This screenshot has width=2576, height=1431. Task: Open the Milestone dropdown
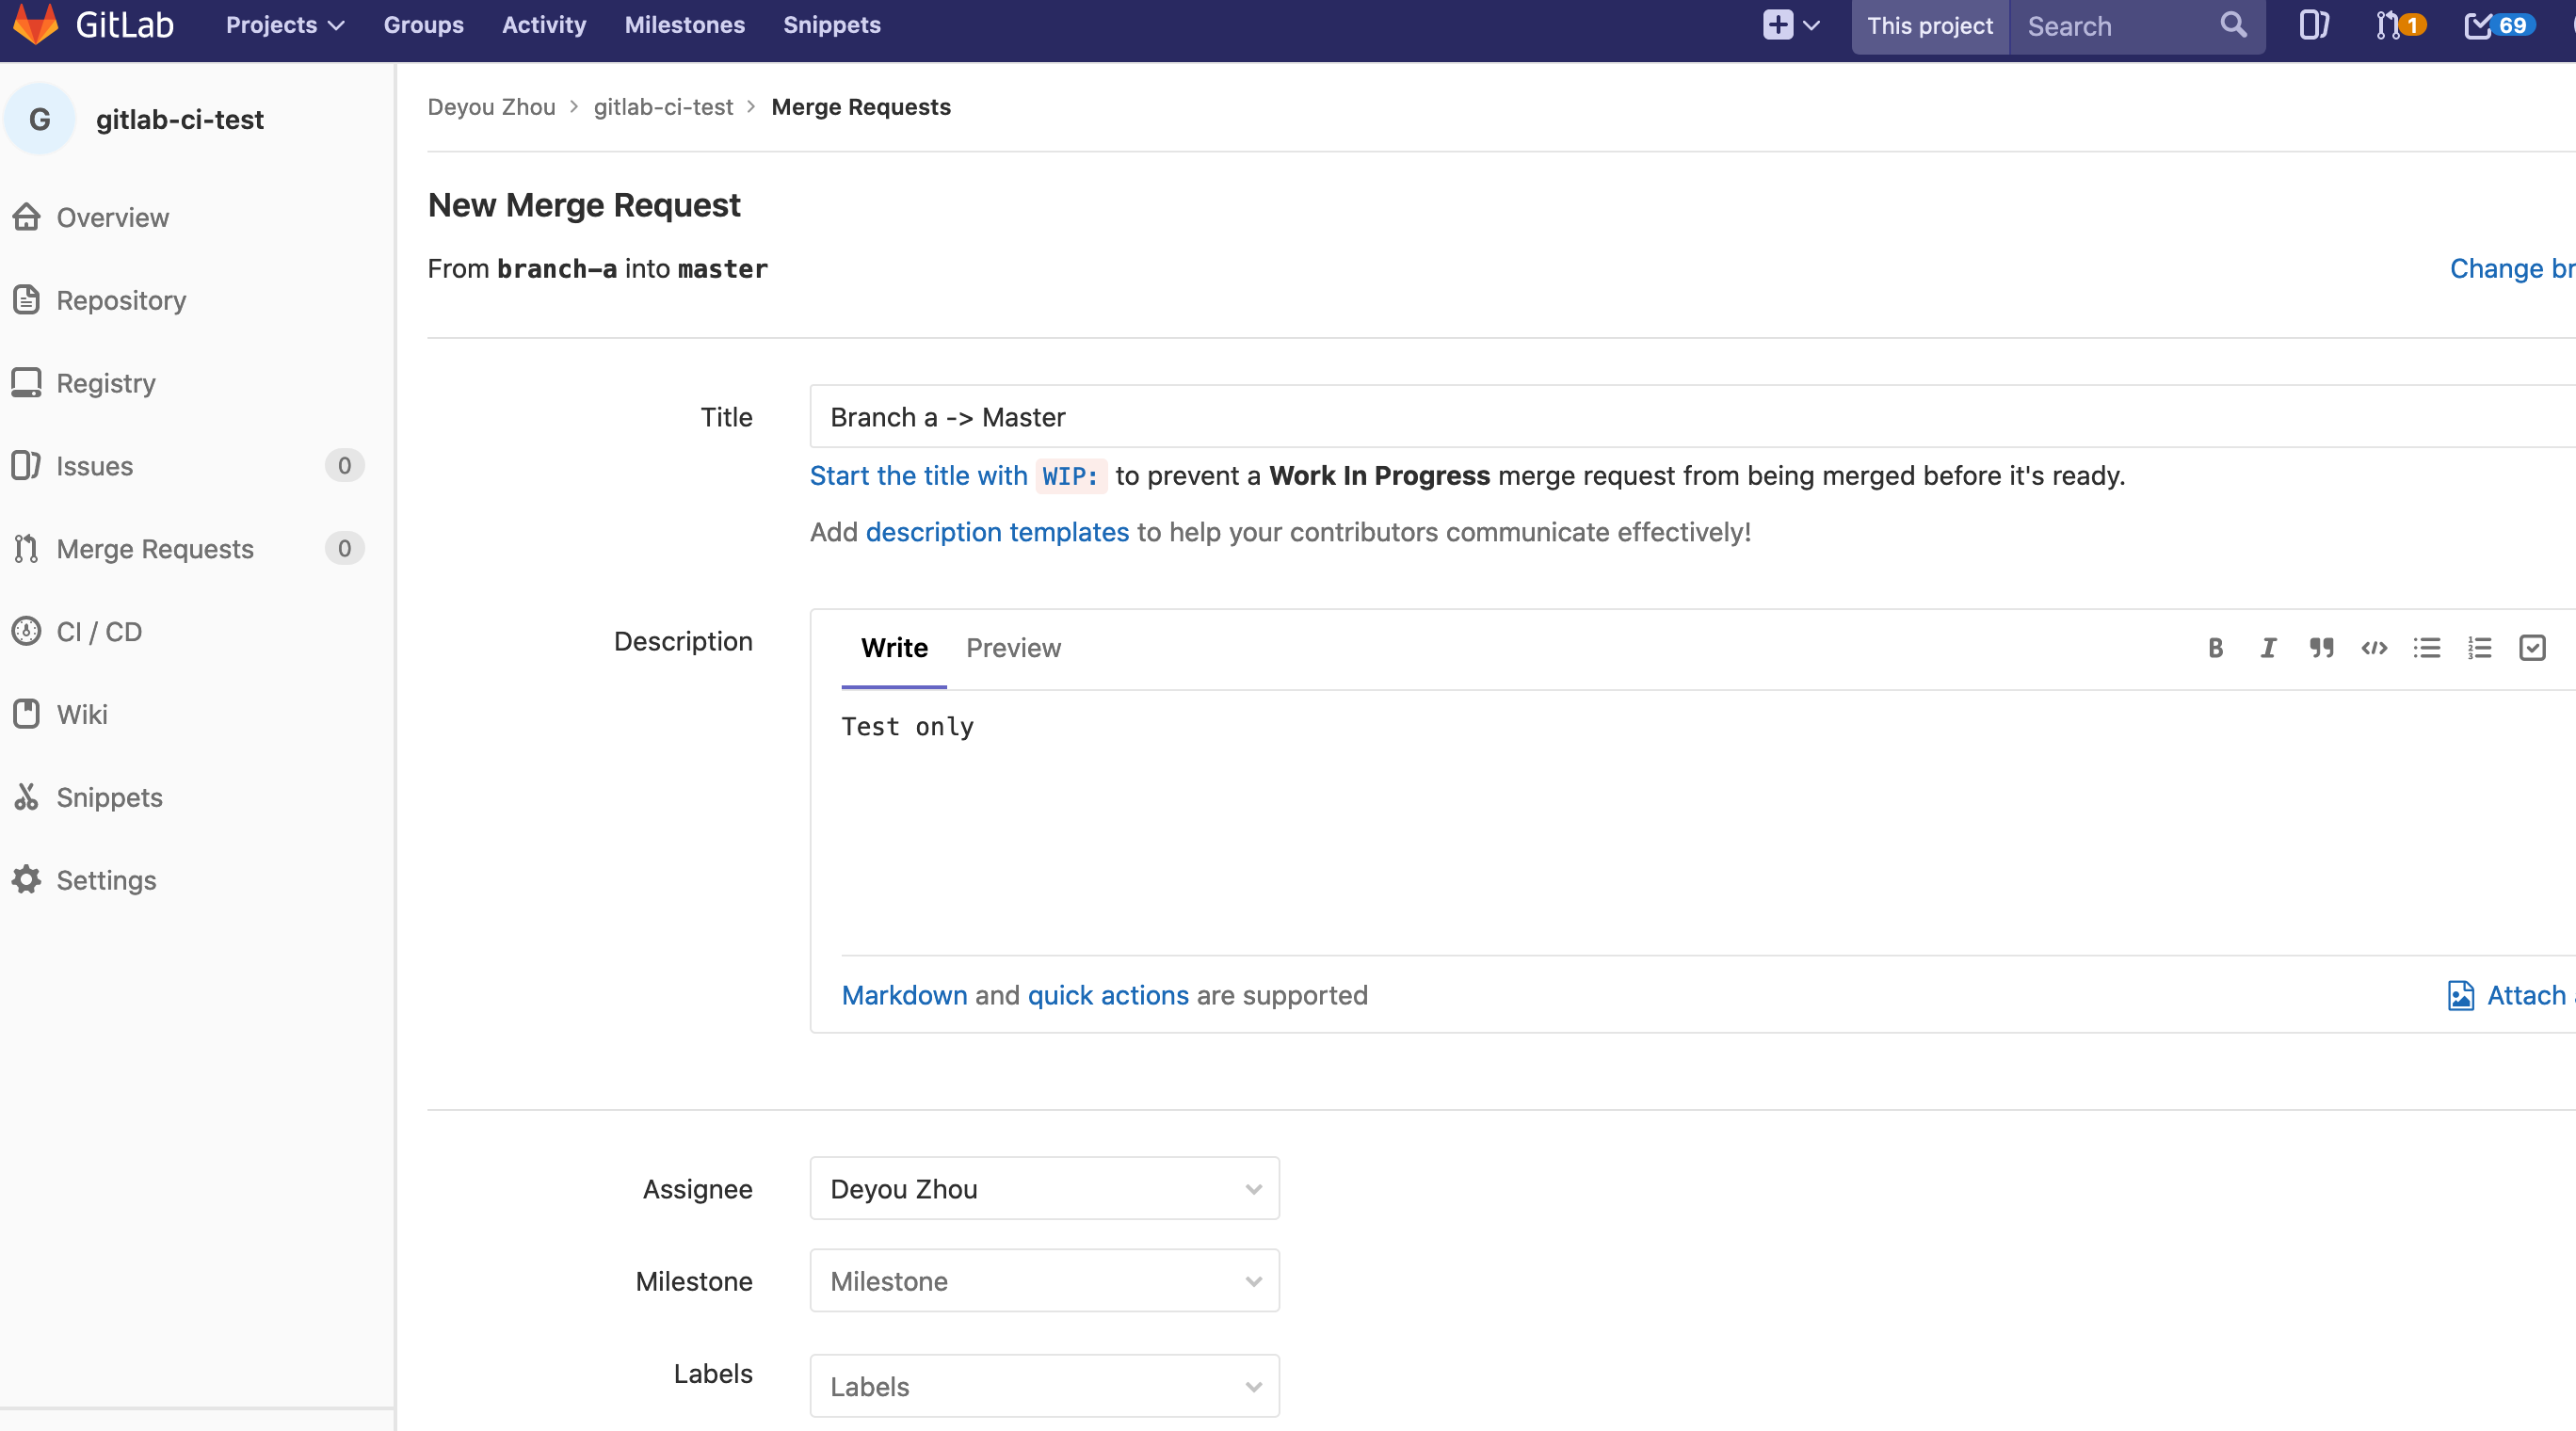1044,1281
